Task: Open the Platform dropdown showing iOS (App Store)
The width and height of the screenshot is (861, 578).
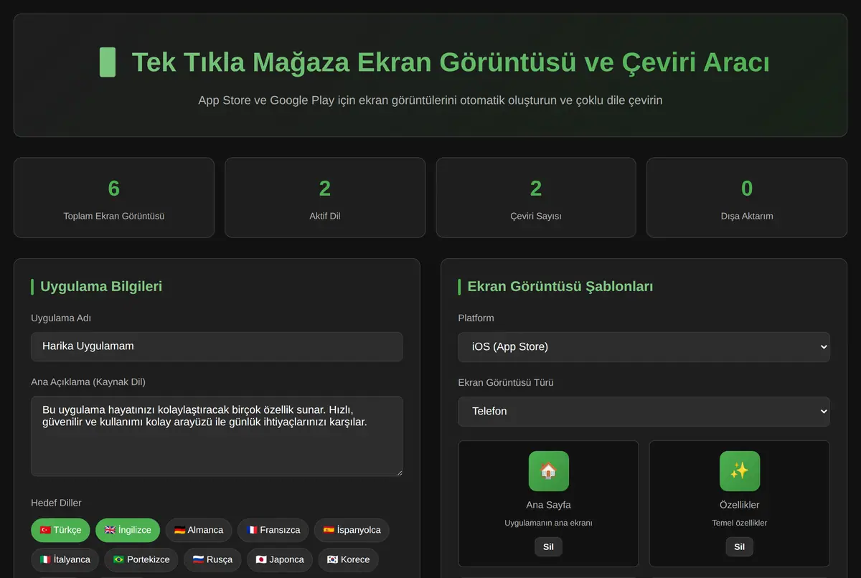Action: click(644, 346)
